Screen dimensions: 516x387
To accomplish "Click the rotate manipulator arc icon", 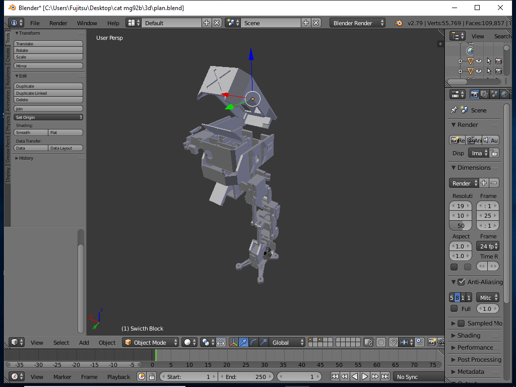I will [254, 342].
